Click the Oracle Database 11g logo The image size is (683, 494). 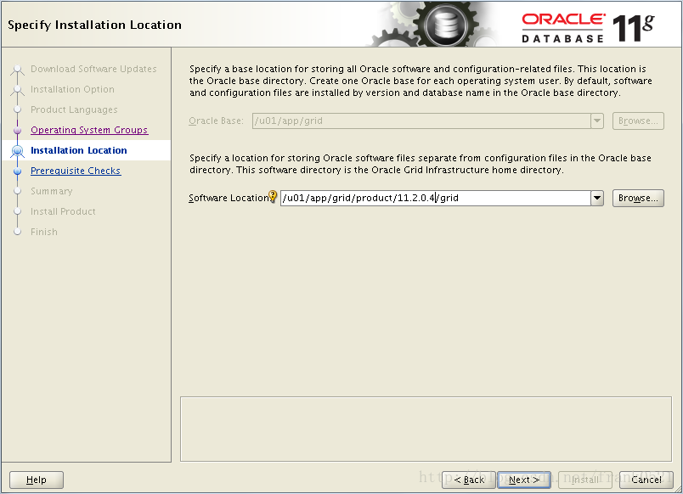pos(588,28)
